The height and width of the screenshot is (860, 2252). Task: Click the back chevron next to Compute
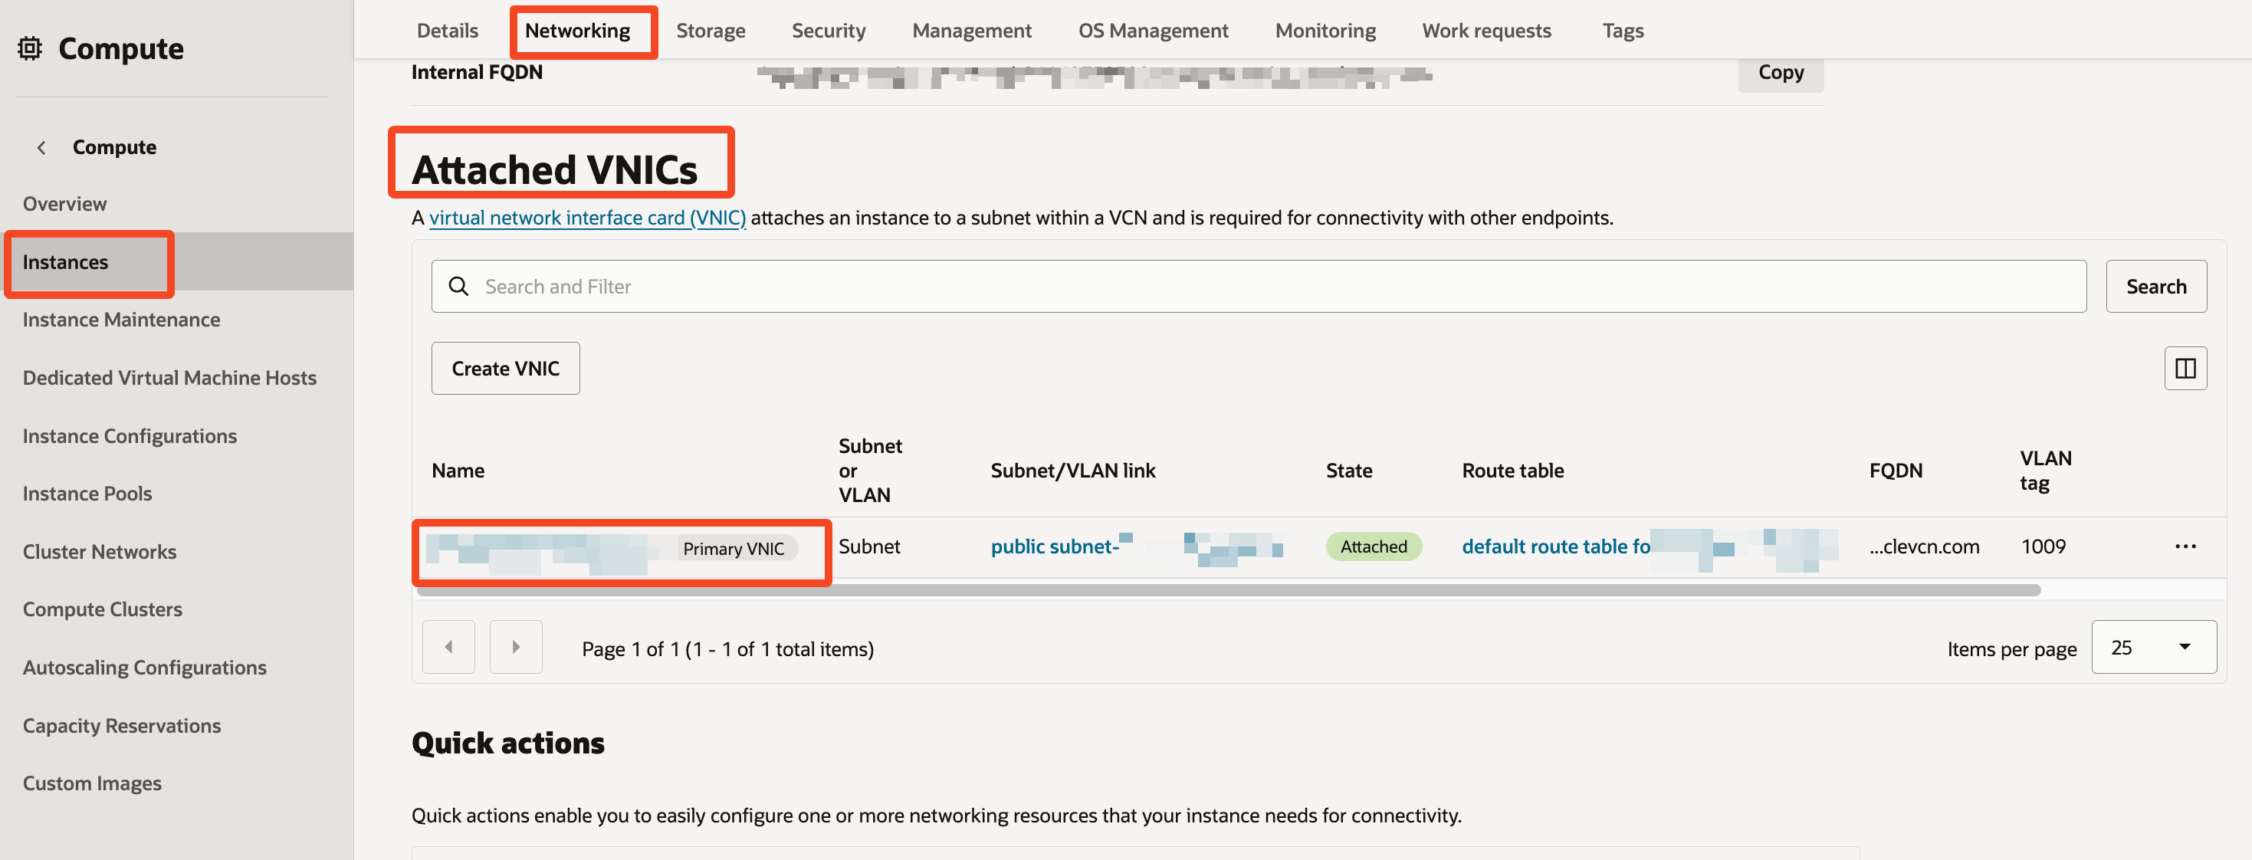(41, 148)
